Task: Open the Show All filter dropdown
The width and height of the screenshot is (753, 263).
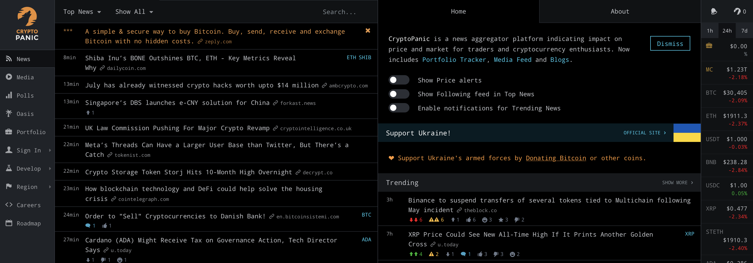Action: point(134,12)
